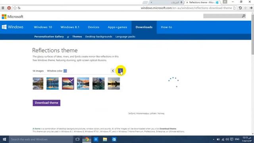Select the second blue mountain thumbnail
The width and height of the screenshot is (254, 143).
52,83
